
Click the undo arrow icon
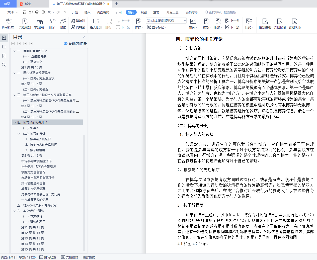pos(50,12)
